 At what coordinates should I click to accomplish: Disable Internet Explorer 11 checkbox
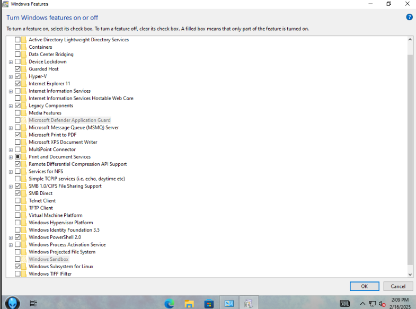click(17, 84)
